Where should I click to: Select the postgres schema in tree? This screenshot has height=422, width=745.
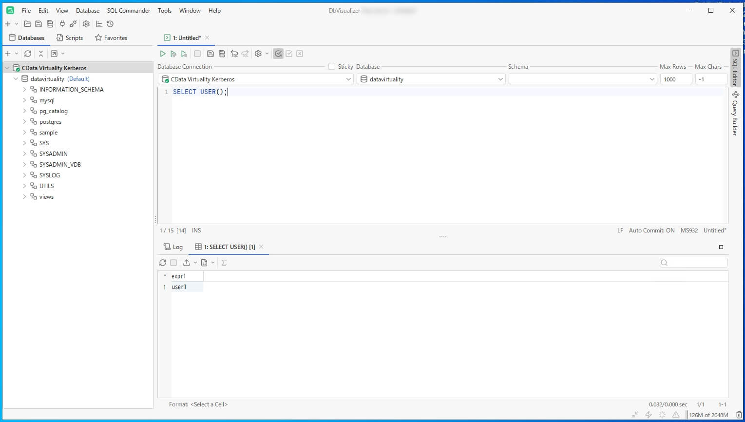tap(50, 122)
